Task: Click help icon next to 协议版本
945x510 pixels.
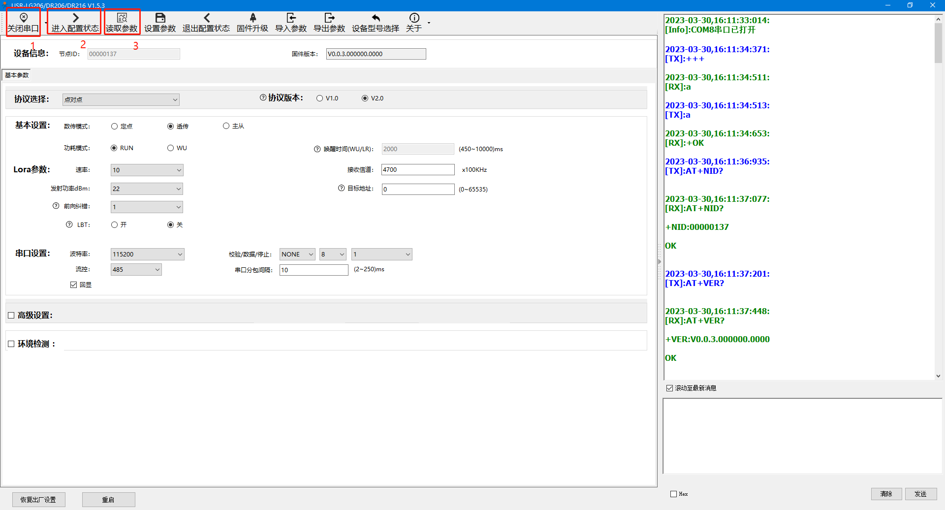Action: coord(263,97)
